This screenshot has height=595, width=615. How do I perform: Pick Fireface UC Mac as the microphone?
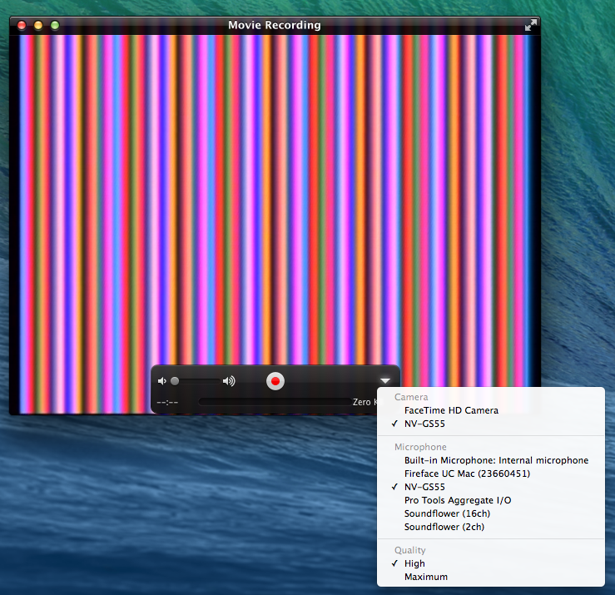pyautogui.click(x=467, y=474)
